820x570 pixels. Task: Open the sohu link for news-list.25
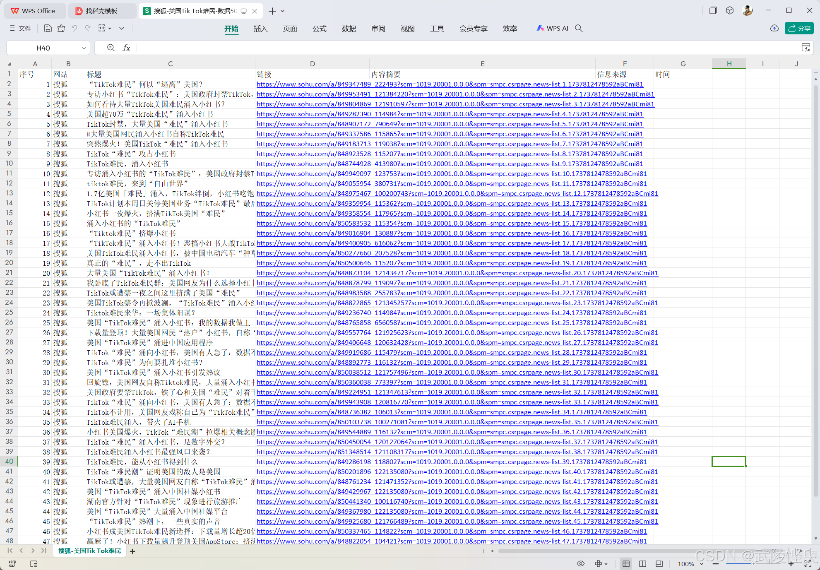[452, 323]
